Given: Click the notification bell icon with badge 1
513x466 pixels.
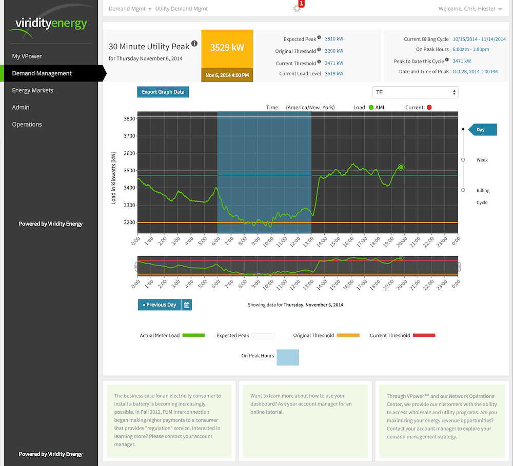Looking at the screenshot, I should tap(298, 7).
